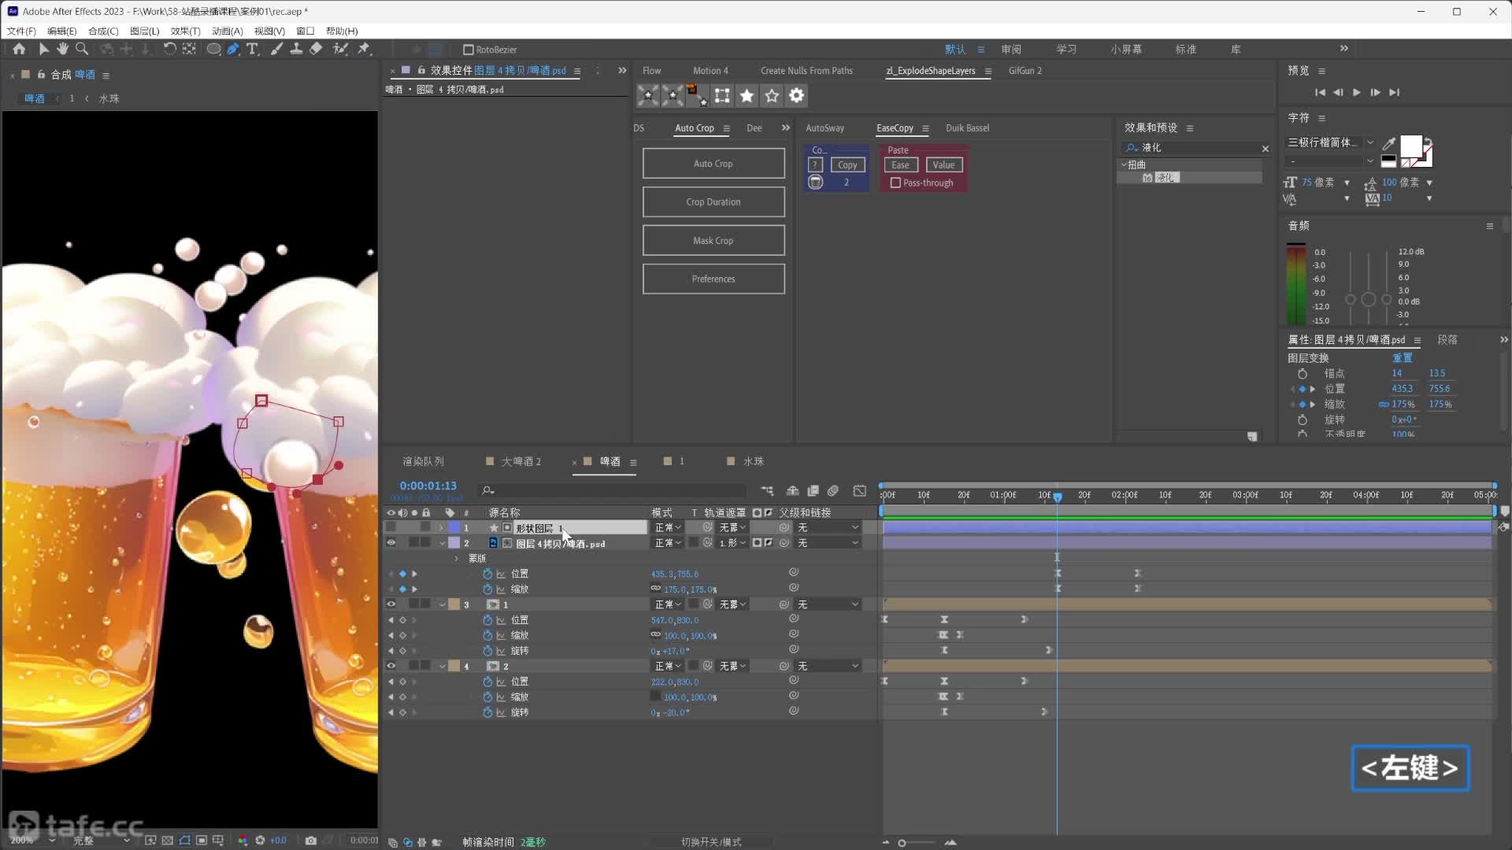
Task: Select the Eraser tool
Action: [x=316, y=49]
